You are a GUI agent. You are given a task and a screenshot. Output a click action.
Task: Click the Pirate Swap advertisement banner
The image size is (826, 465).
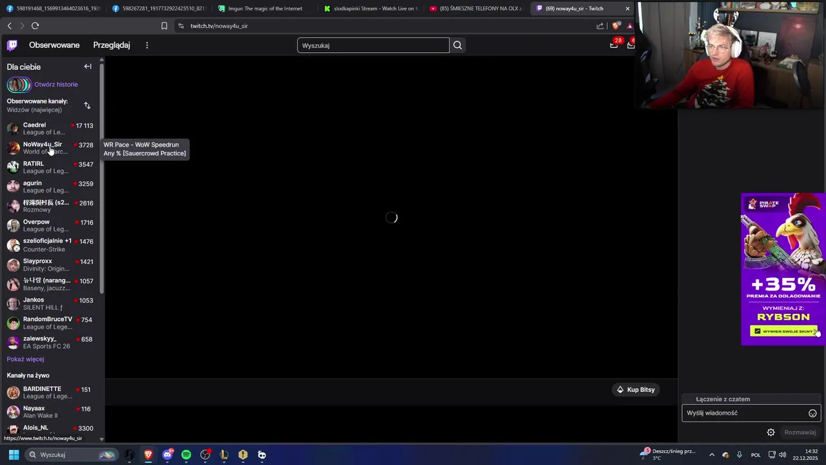coord(783,269)
